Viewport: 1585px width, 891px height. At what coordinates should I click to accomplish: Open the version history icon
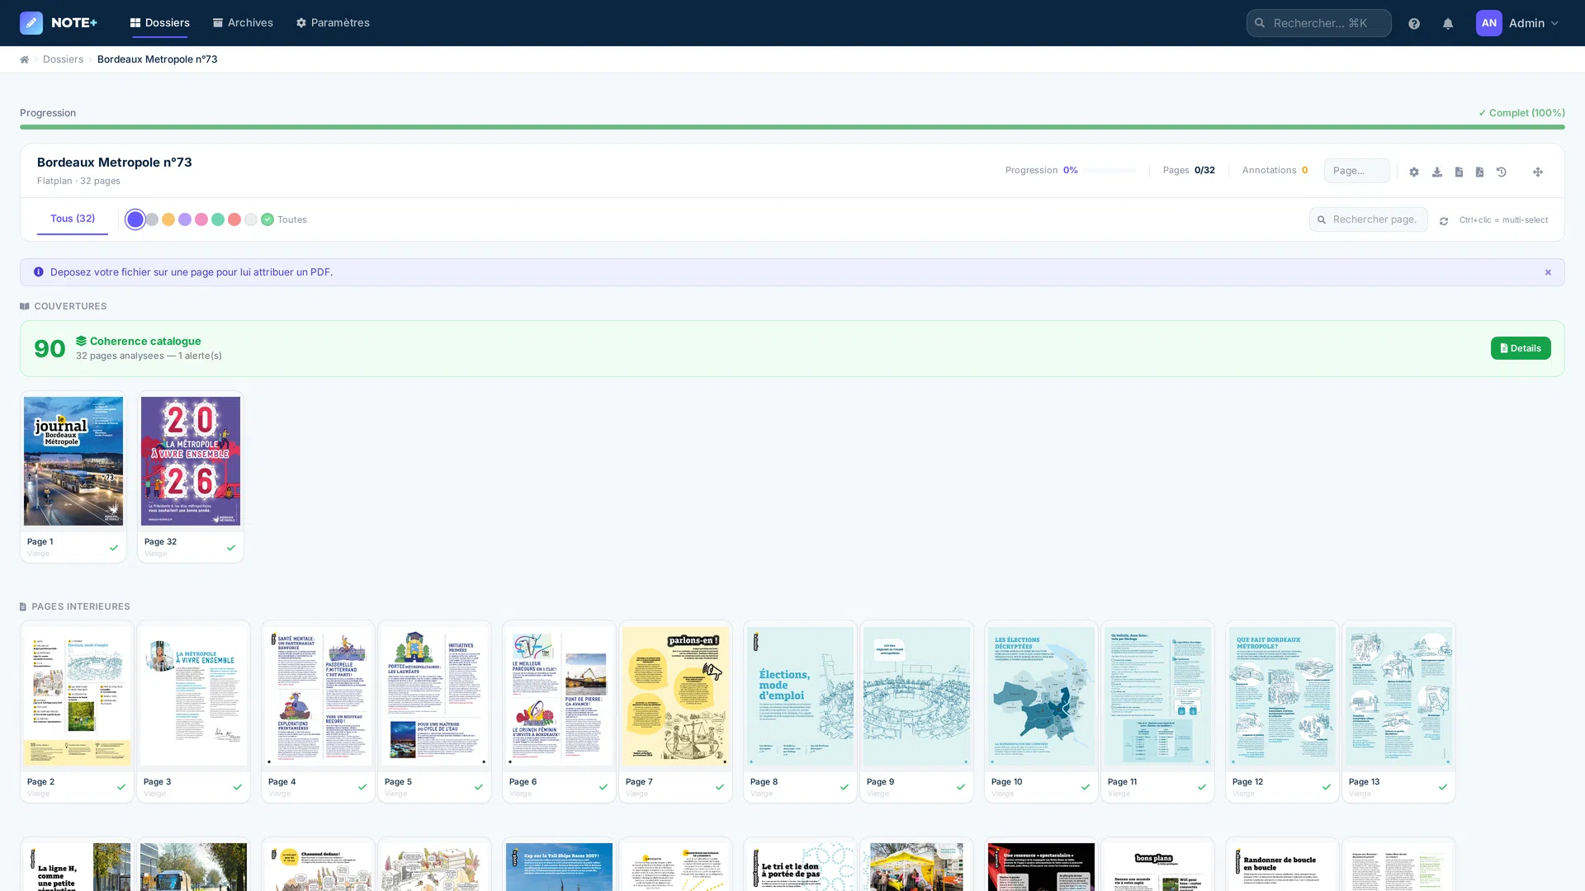click(1502, 172)
